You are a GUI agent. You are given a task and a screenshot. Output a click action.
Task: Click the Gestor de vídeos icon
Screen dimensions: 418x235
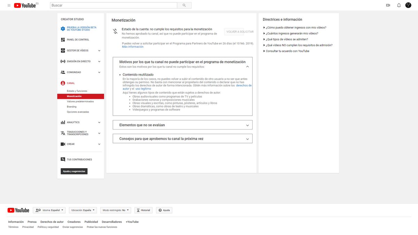[63, 50]
